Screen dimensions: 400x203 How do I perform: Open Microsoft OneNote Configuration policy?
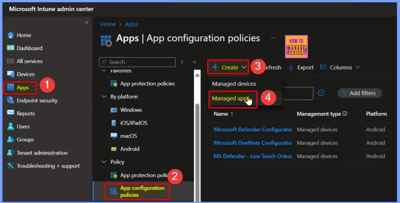[x=253, y=143]
